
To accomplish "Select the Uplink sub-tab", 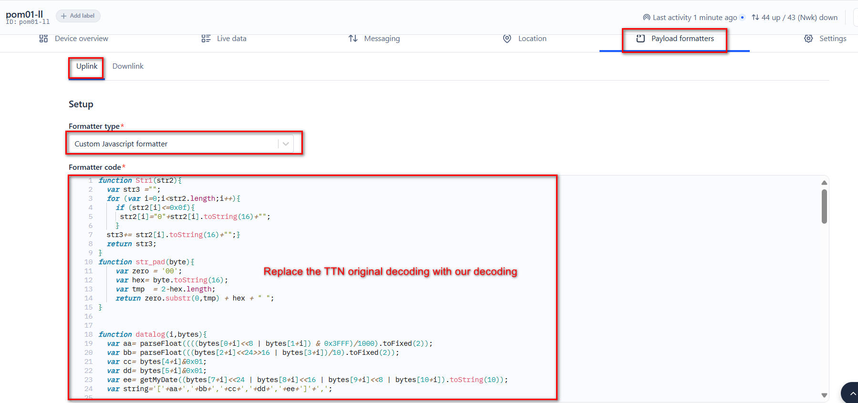I will (87, 66).
